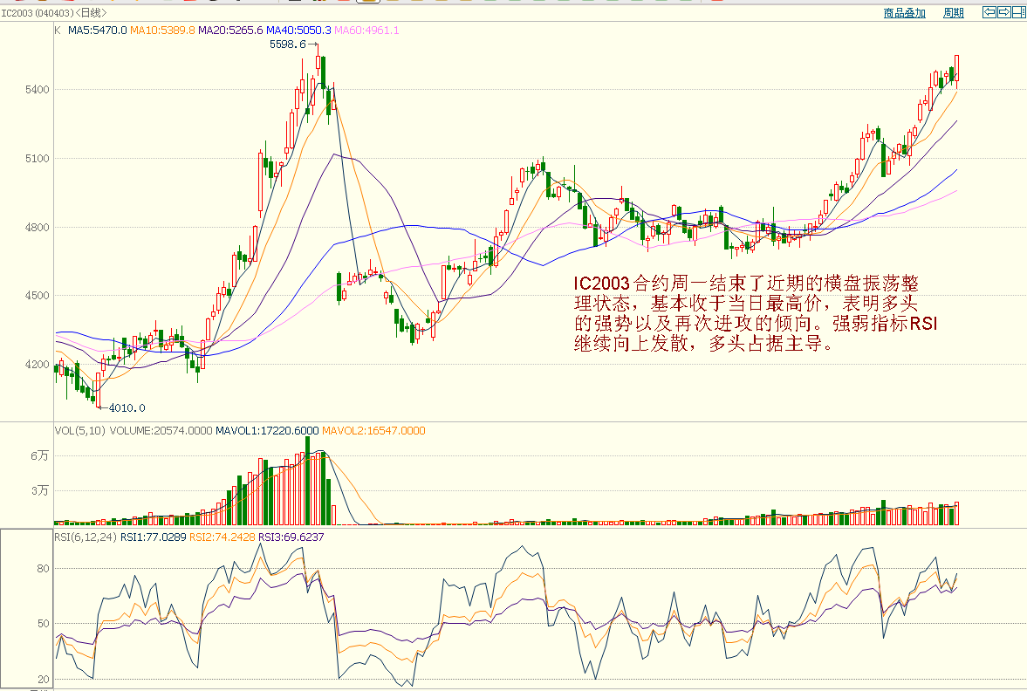Select the orange MA10 label

162,31
